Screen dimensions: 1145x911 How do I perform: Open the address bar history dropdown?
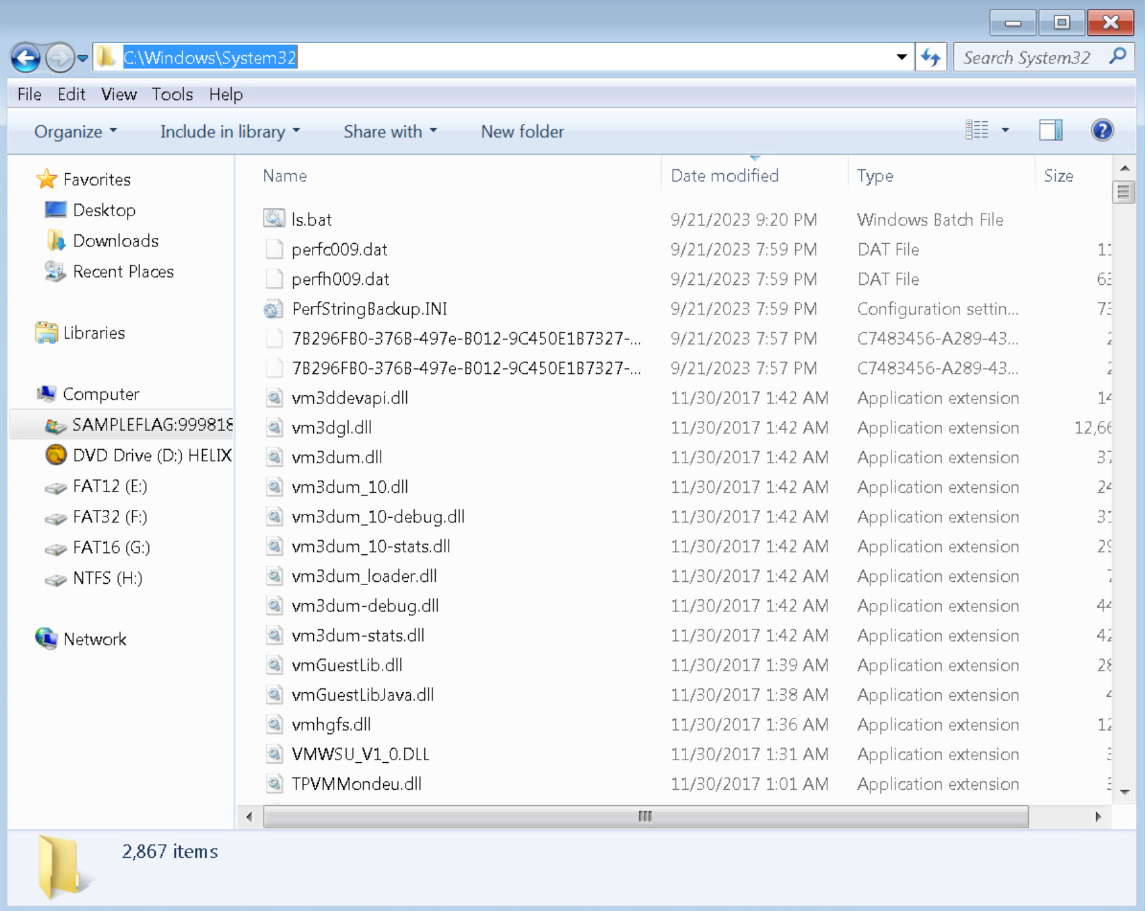[x=901, y=56]
